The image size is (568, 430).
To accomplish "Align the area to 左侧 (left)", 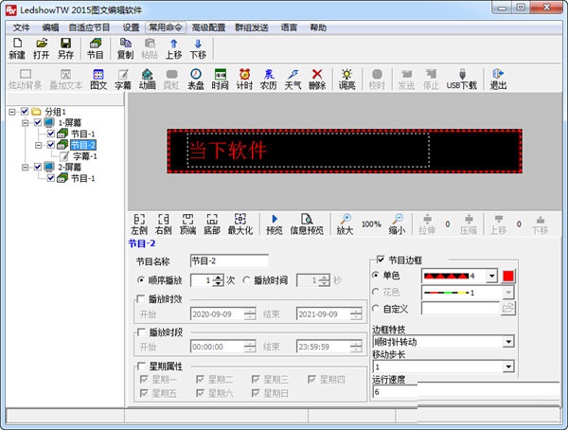I will click(139, 224).
